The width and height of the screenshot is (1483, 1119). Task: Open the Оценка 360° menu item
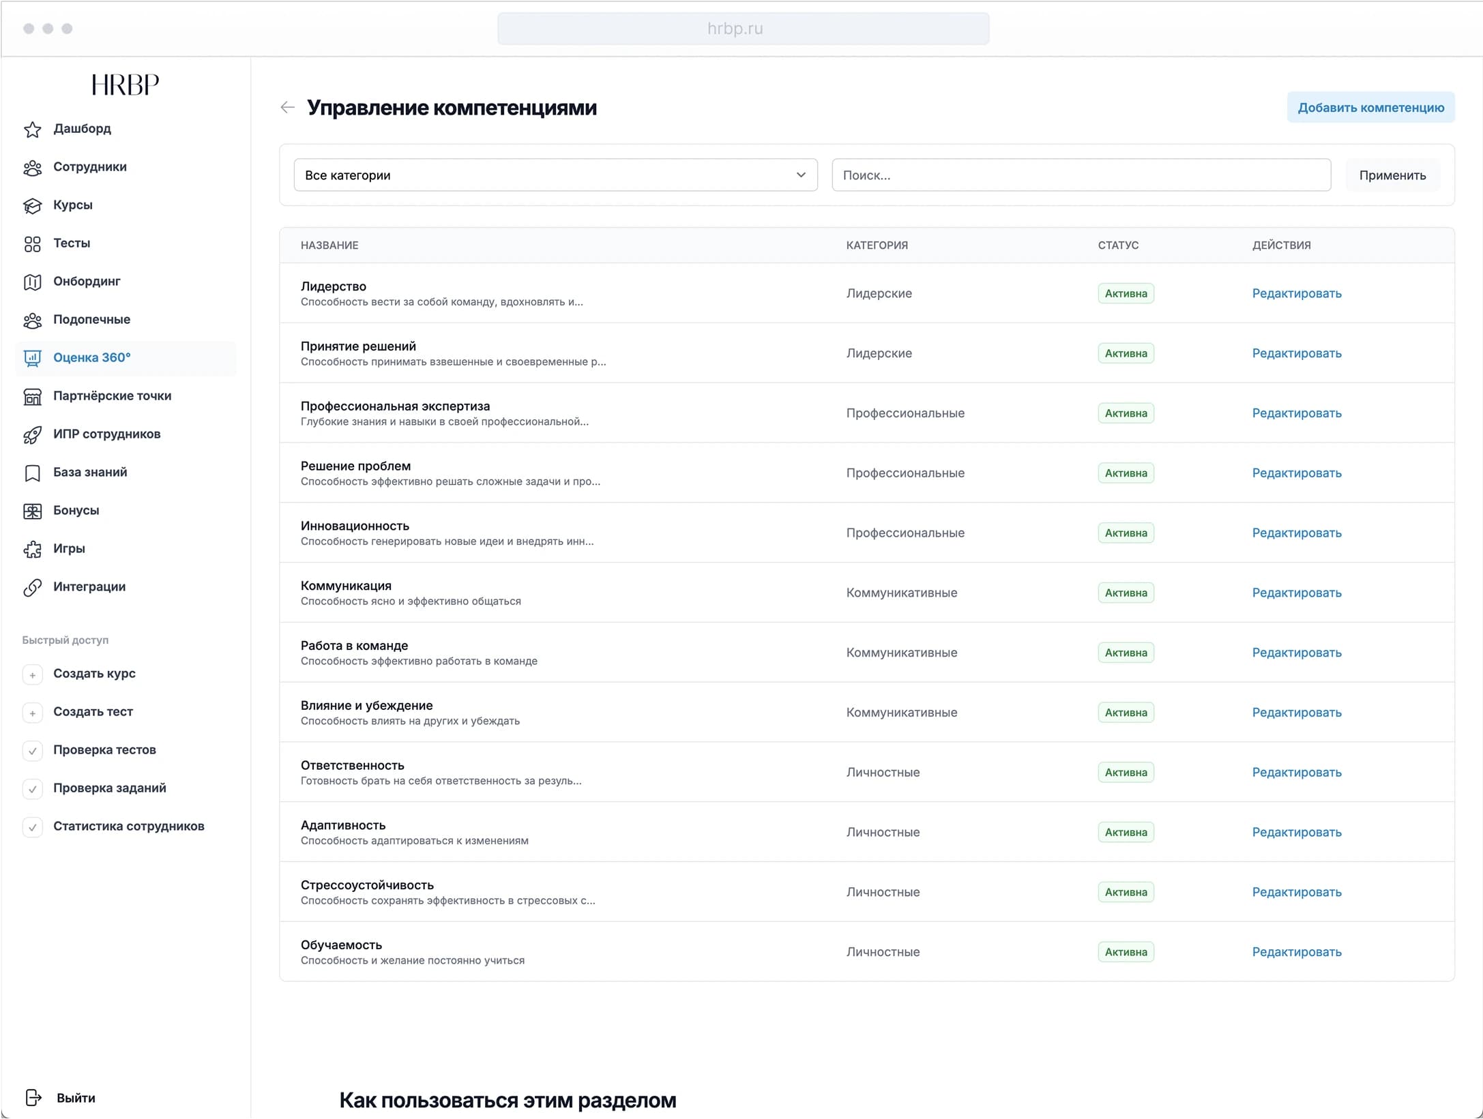click(92, 357)
